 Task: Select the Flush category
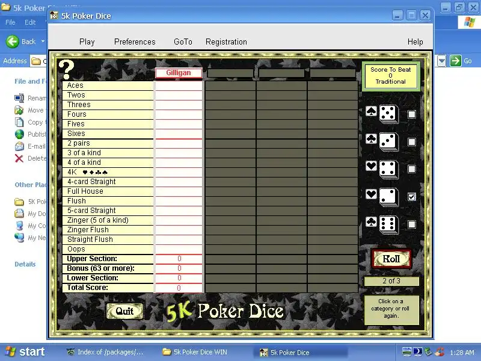pyautogui.click(x=108, y=201)
